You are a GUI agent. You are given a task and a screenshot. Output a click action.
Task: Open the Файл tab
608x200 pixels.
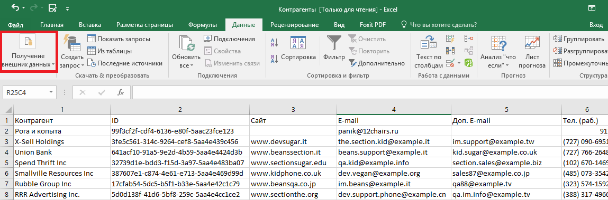click(x=15, y=25)
